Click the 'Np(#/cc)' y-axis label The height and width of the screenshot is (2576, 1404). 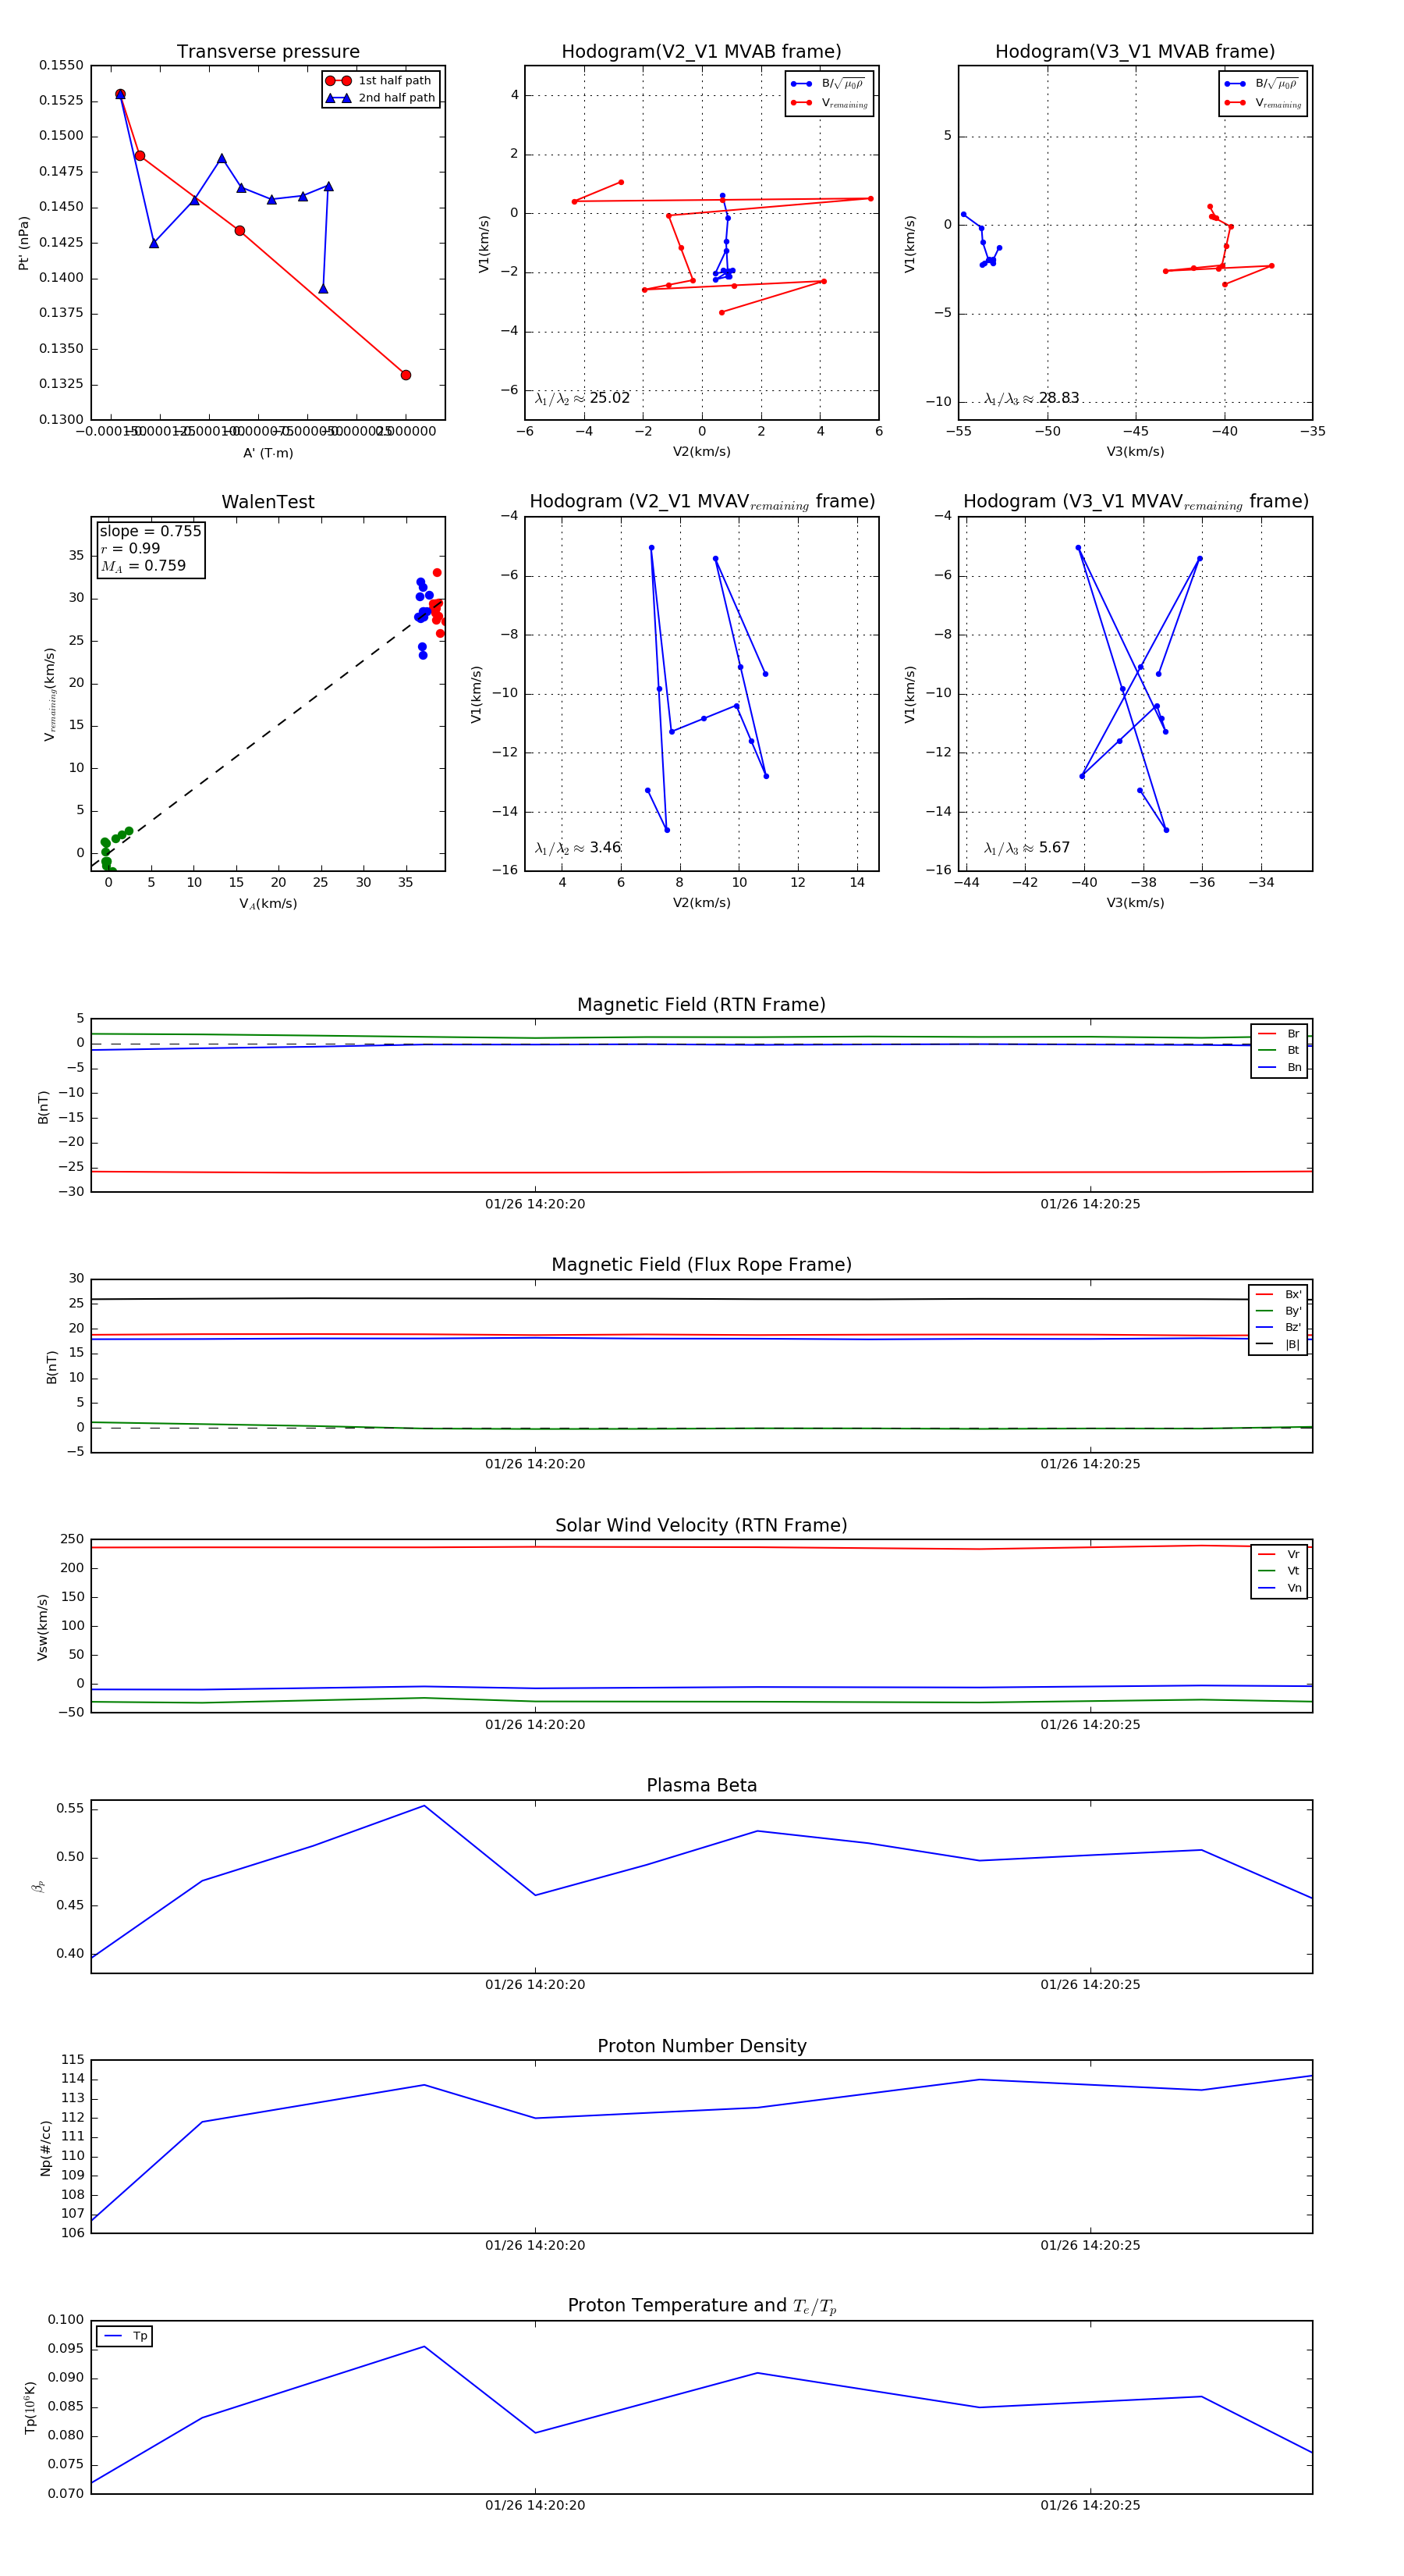click(45, 2147)
